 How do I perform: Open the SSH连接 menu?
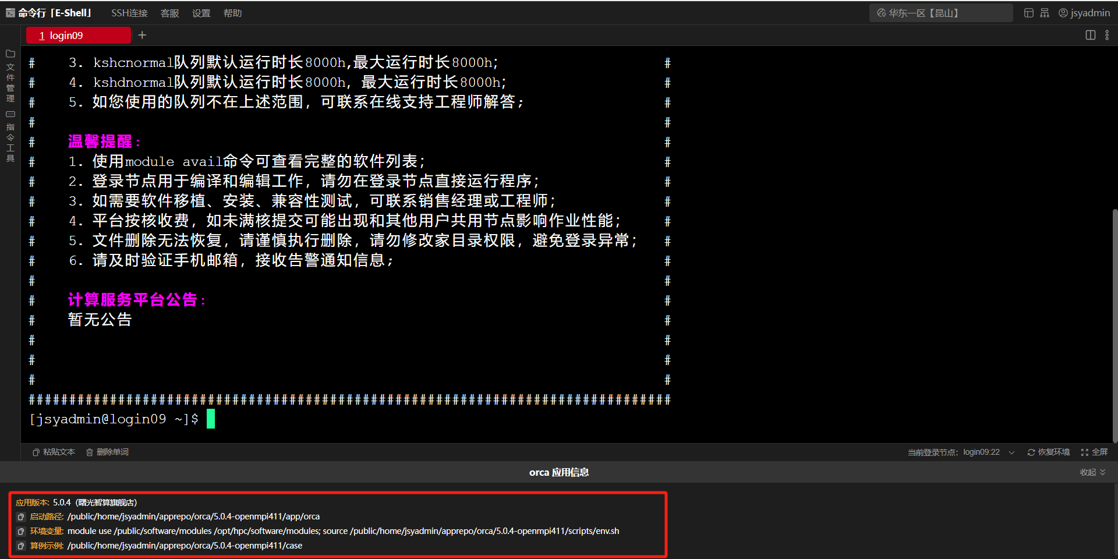[129, 13]
